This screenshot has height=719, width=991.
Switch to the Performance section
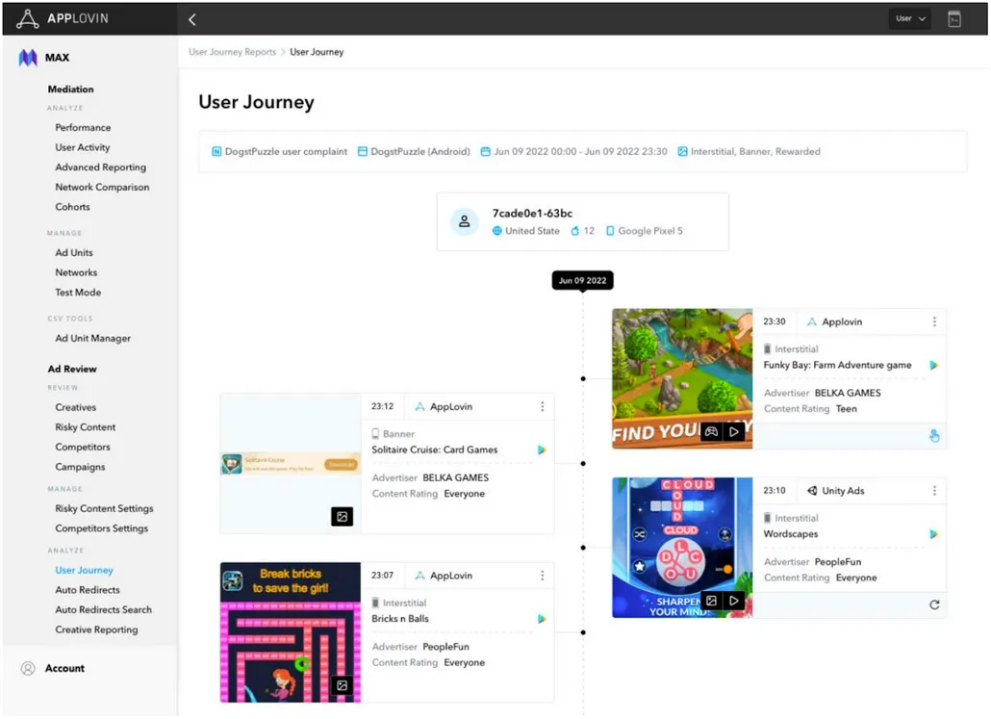82,127
